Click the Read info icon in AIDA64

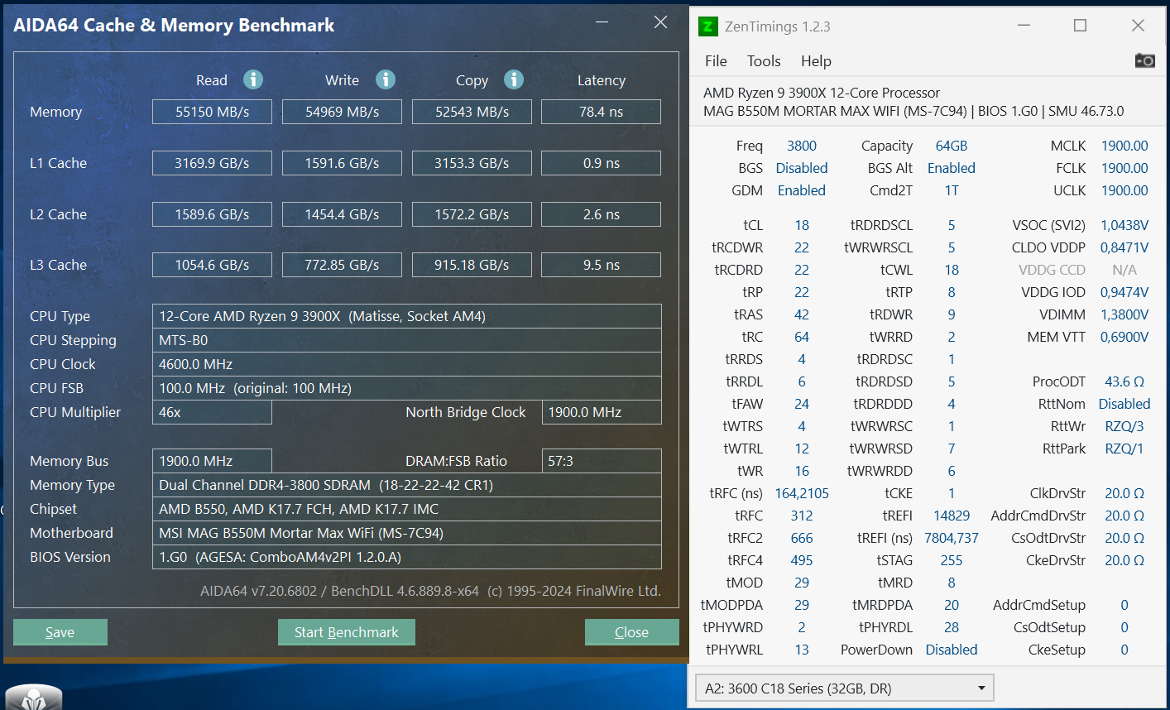[x=253, y=79]
